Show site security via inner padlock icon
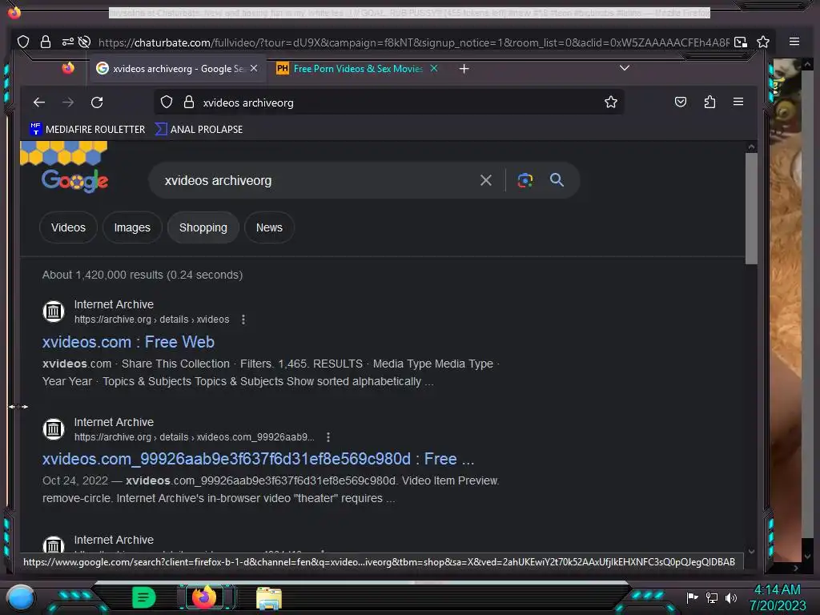This screenshot has height=615, width=820. (189, 102)
